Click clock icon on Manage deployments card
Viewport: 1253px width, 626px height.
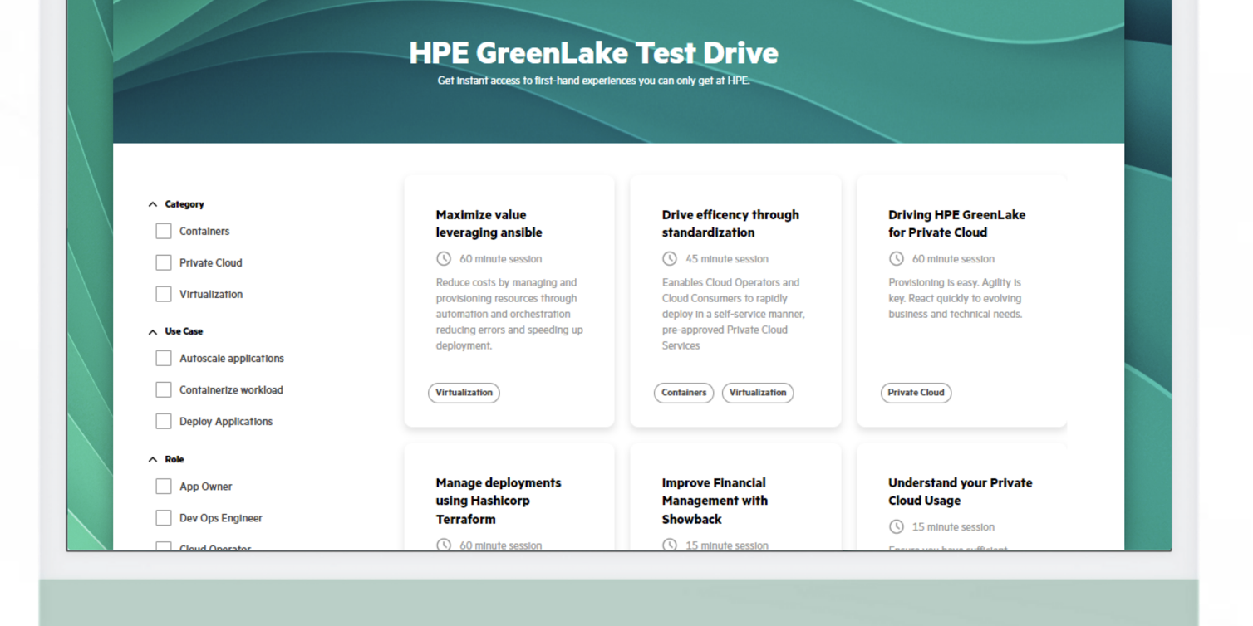tap(444, 545)
